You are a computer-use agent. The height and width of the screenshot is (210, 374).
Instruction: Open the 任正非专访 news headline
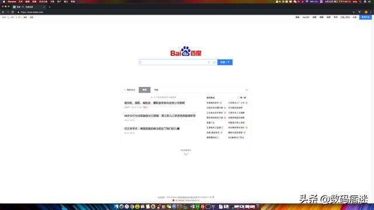[x=152, y=128]
